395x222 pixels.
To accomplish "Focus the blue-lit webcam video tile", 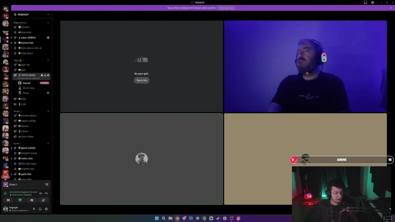I will point(305,66).
